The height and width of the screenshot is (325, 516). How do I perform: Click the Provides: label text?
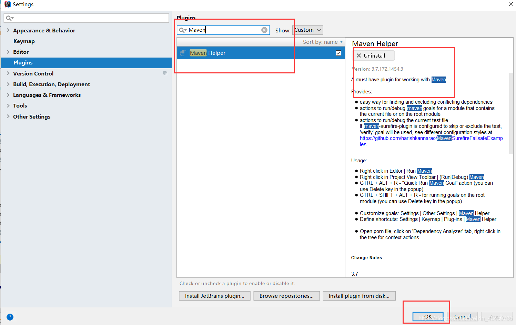362,92
